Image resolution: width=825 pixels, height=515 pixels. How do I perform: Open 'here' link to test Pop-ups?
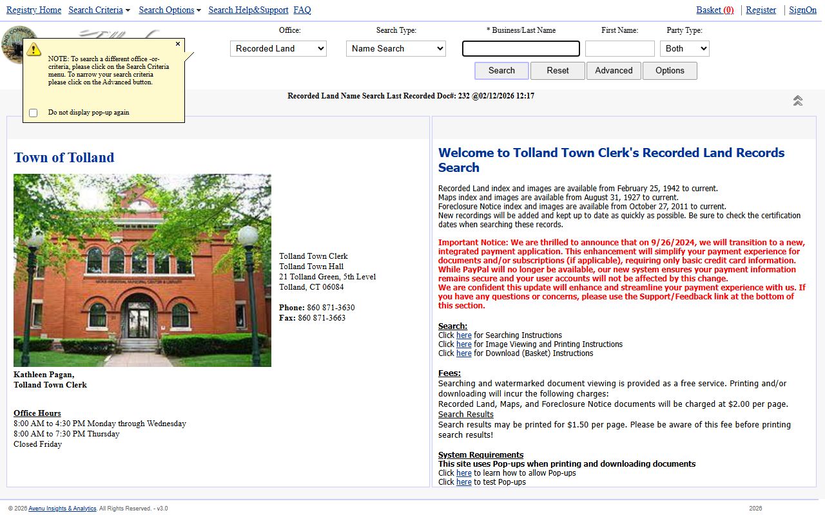point(464,482)
